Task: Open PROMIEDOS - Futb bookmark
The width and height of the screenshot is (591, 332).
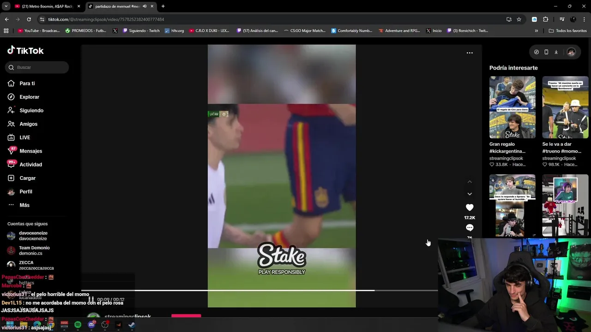Action: coord(86,31)
